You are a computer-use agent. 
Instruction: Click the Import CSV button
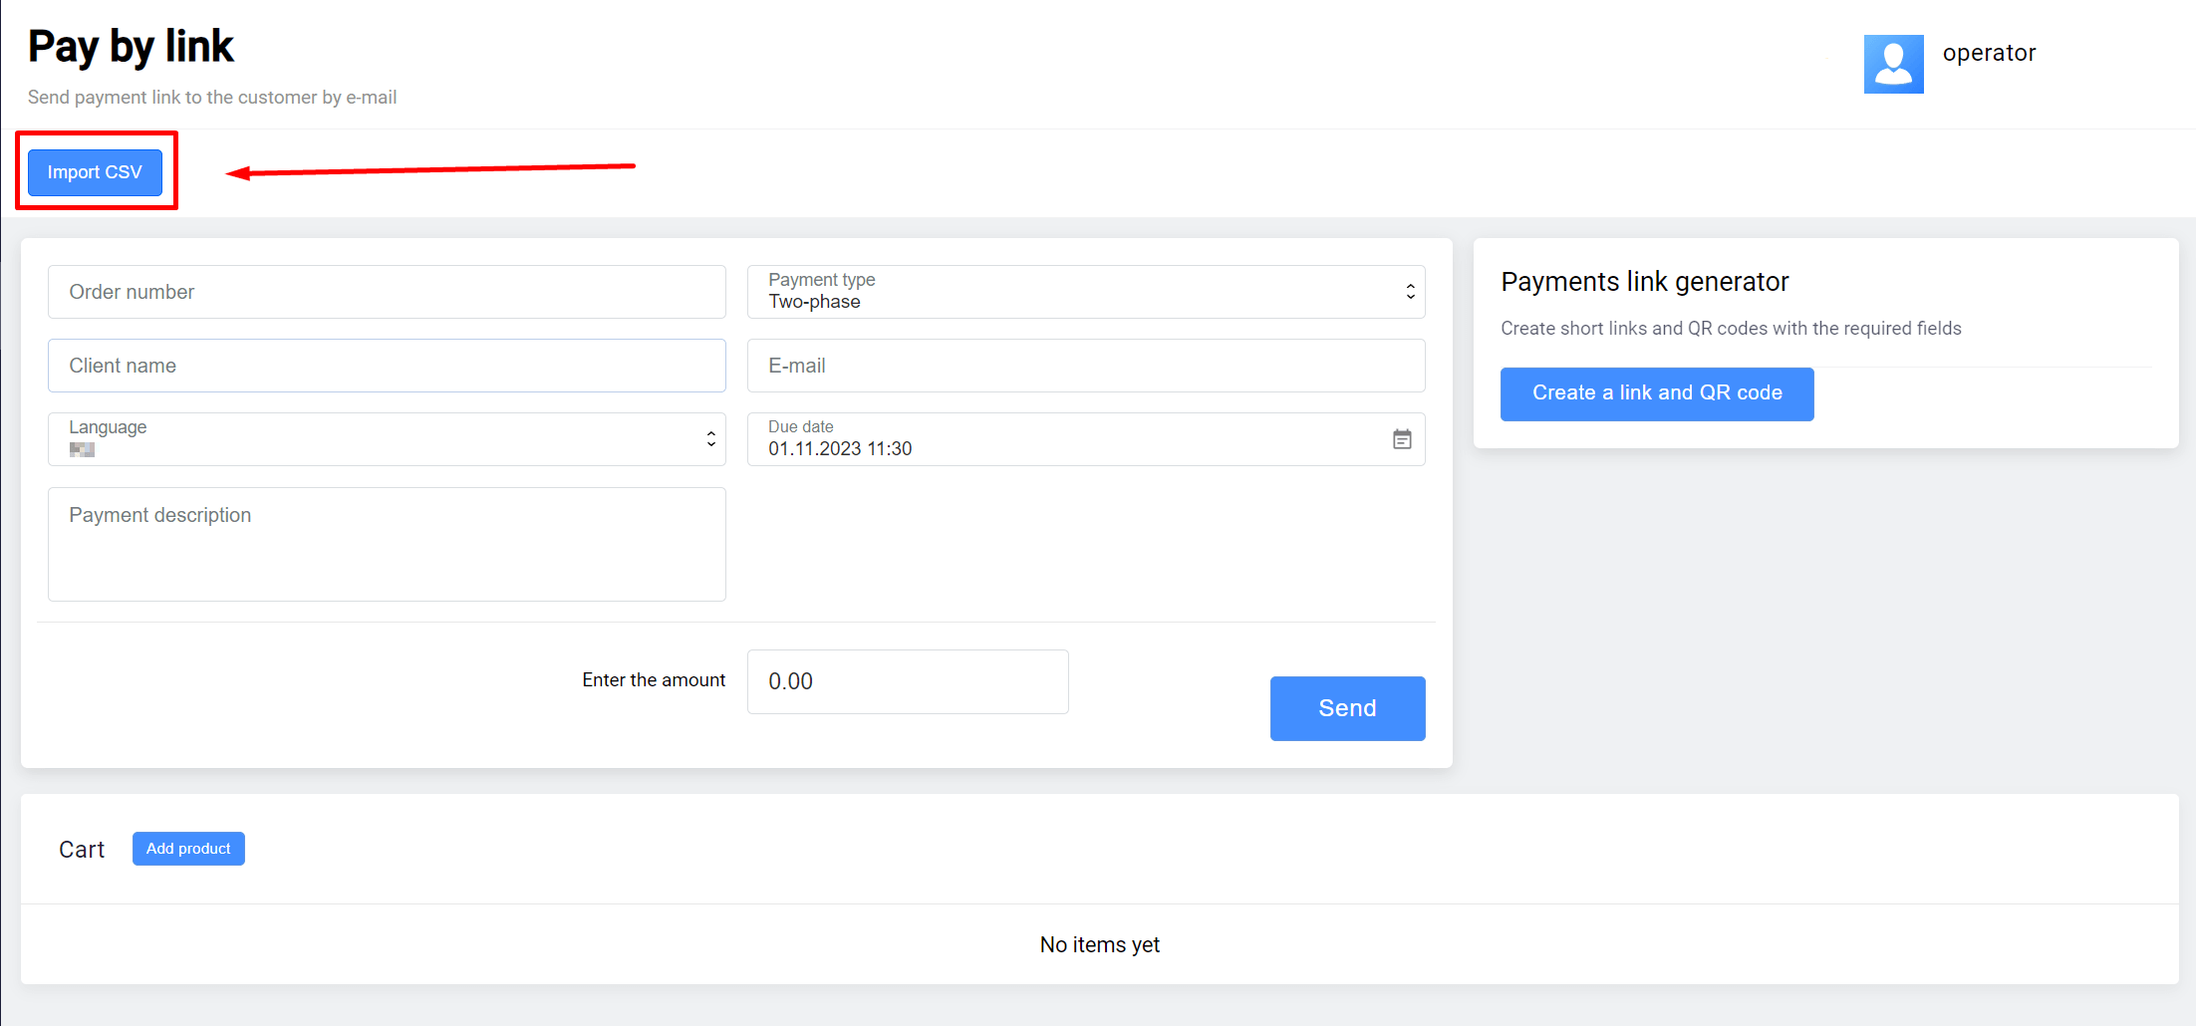tap(95, 172)
